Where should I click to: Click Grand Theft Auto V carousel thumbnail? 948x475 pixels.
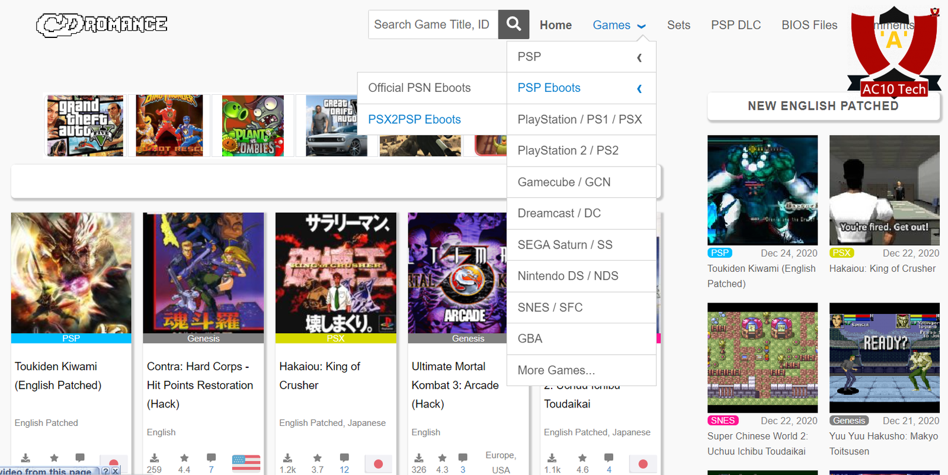(x=85, y=126)
